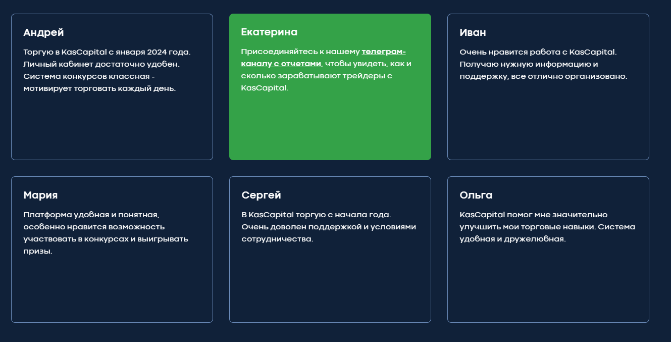Click the word телеграм- in Екатерина's card
This screenshot has height=342, width=671.
(x=384, y=52)
